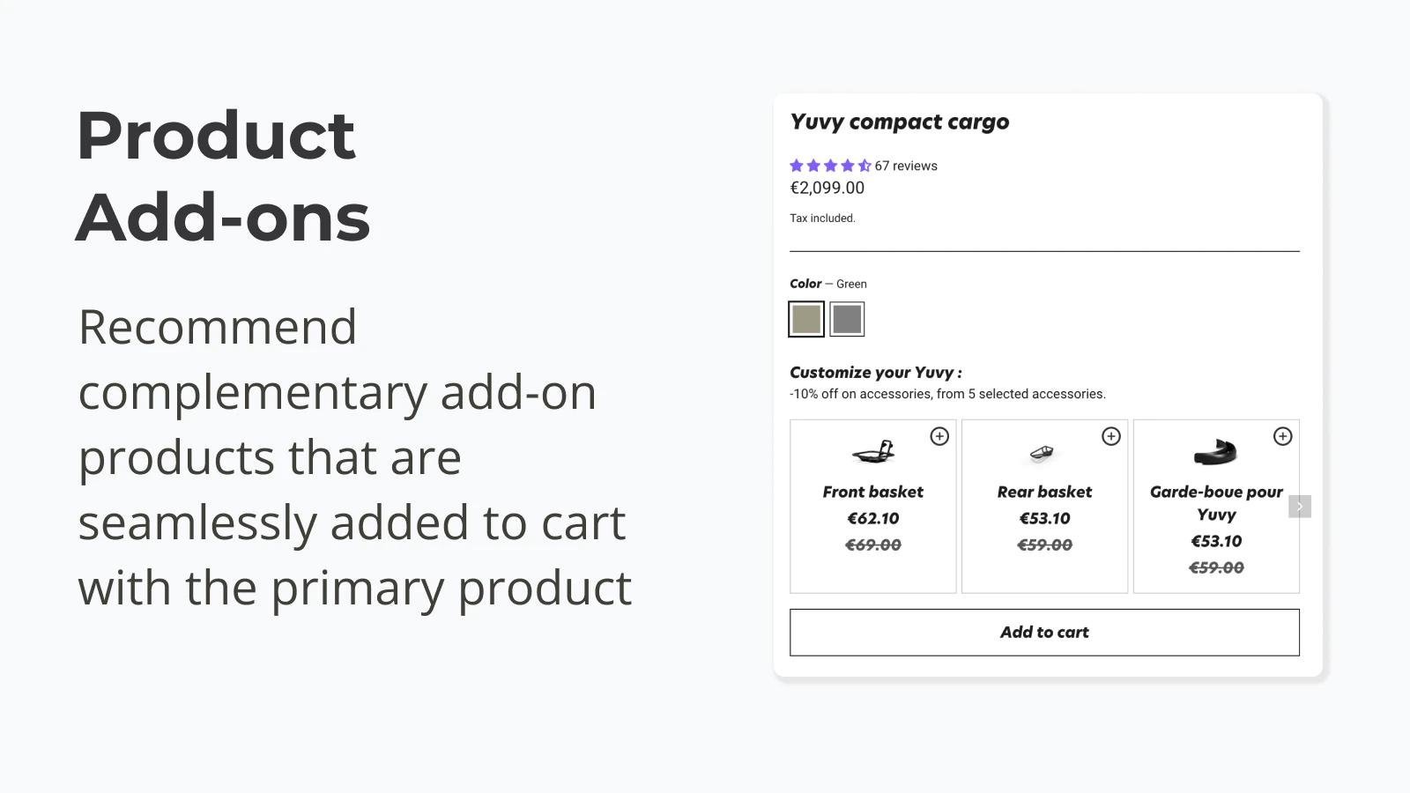Click the Front basket product image

point(872,453)
